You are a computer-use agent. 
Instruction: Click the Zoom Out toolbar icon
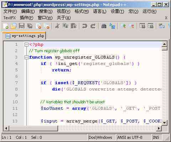click(x=131, y=26)
